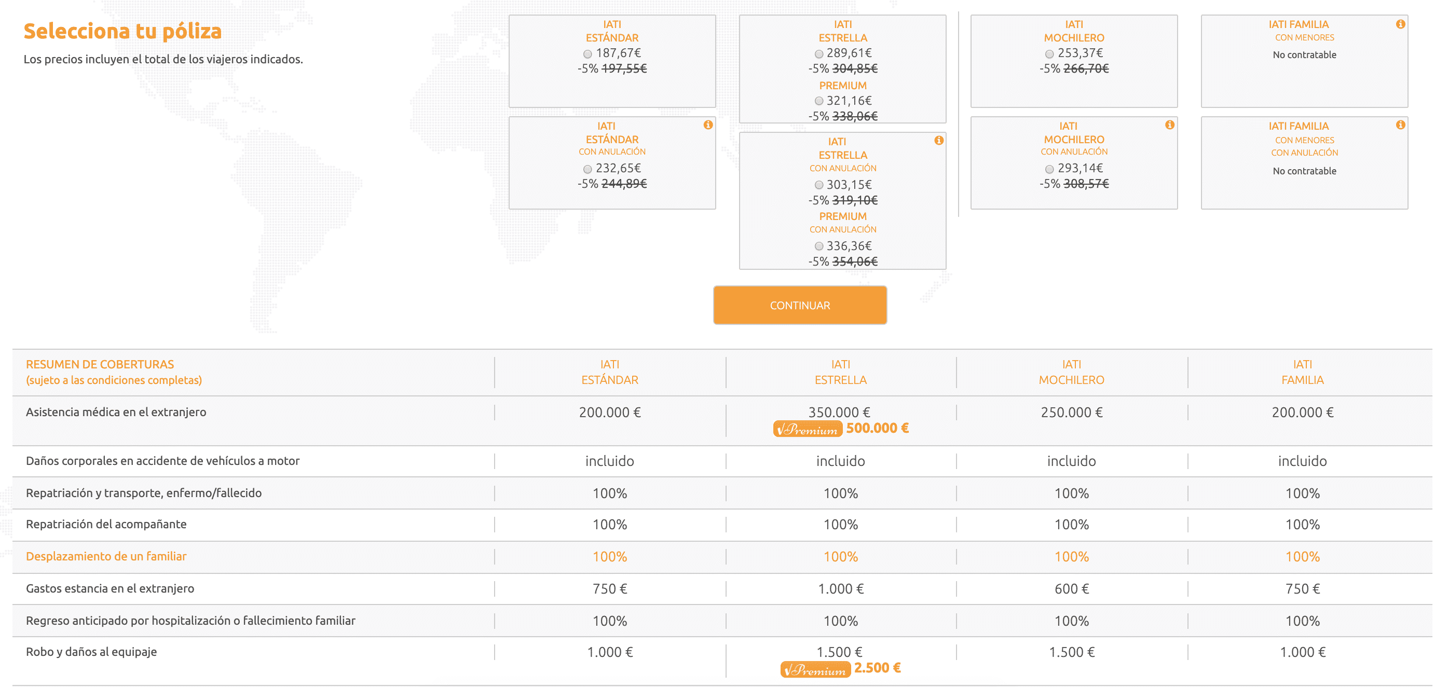Image resolution: width=1448 pixels, height=687 pixels.
Task: Click the 350.000 € Estrella medical value
Action: click(x=839, y=412)
